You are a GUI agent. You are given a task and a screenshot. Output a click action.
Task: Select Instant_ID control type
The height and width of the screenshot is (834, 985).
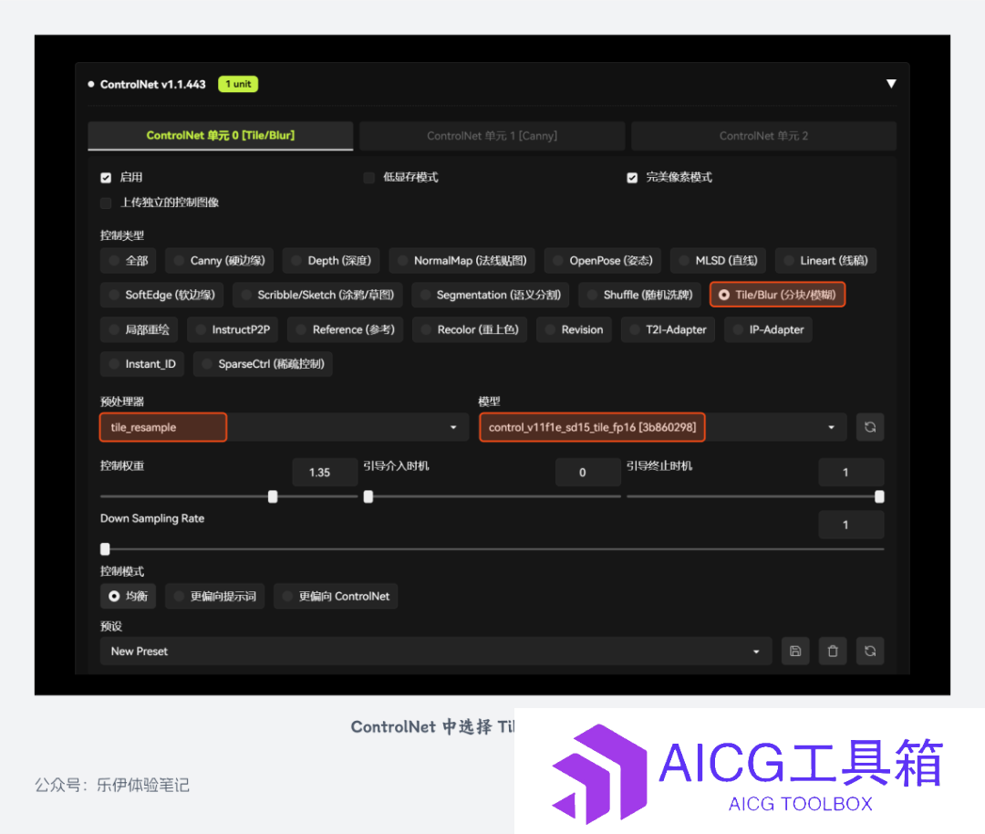tap(142, 364)
